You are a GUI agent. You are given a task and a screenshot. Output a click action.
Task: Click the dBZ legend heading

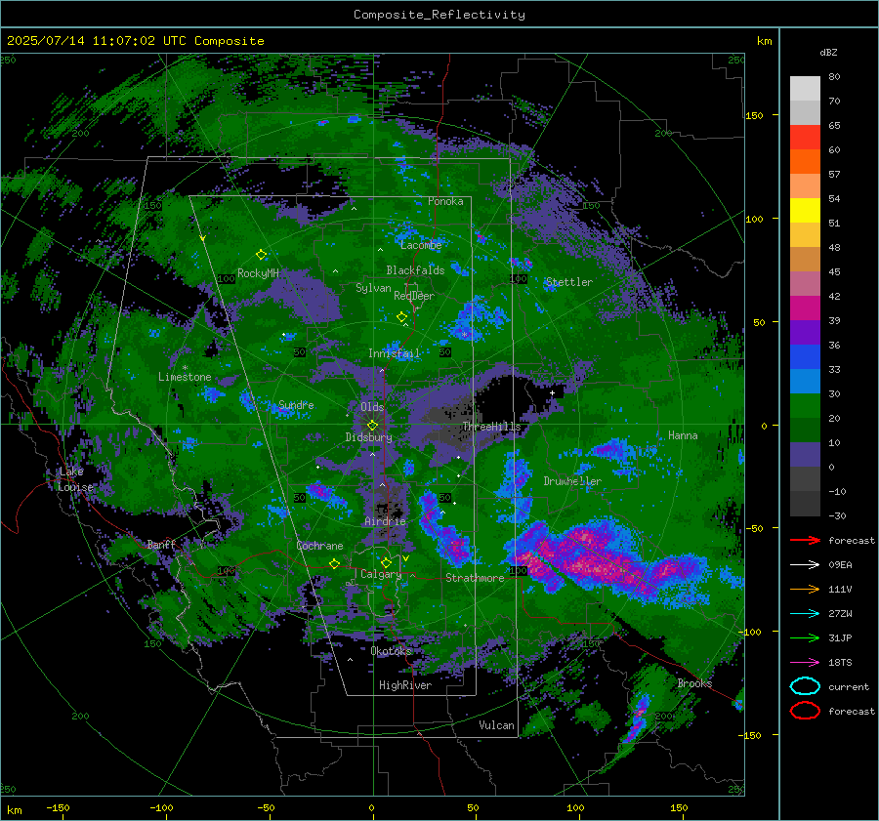[828, 53]
